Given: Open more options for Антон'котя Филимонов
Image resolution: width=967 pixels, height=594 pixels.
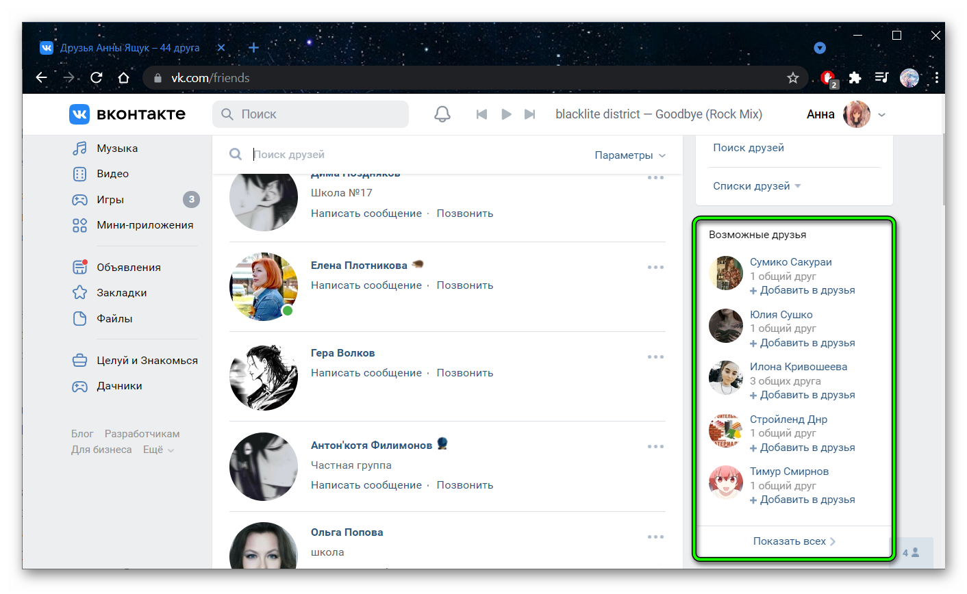Looking at the screenshot, I should tap(655, 446).
